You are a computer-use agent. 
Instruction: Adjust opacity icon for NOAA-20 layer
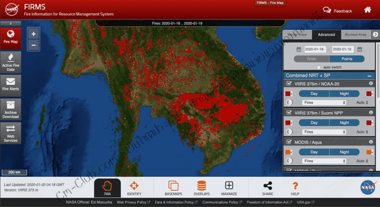tap(289, 102)
